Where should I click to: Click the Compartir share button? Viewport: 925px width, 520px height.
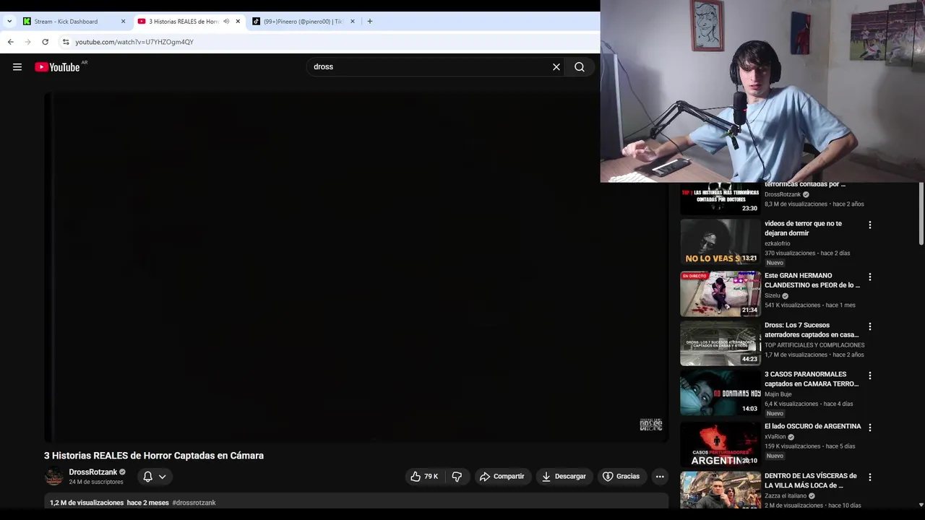[x=502, y=477]
